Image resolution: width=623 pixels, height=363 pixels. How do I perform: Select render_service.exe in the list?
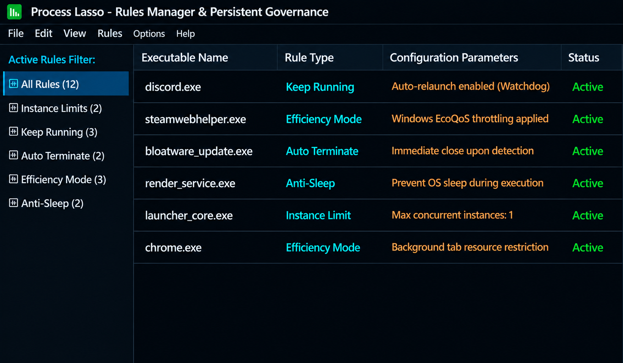click(x=190, y=183)
